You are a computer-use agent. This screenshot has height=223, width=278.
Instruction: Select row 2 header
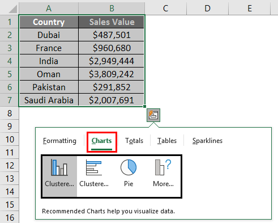(x=10, y=35)
